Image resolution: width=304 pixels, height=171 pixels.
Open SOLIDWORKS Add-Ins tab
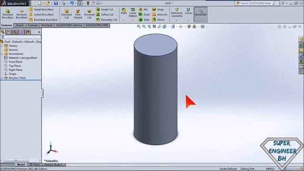(x=69, y=25)
